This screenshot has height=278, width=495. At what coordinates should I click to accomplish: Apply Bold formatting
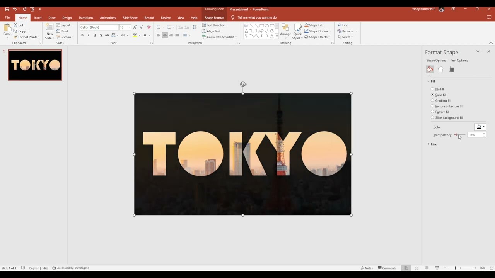point(82,35)
